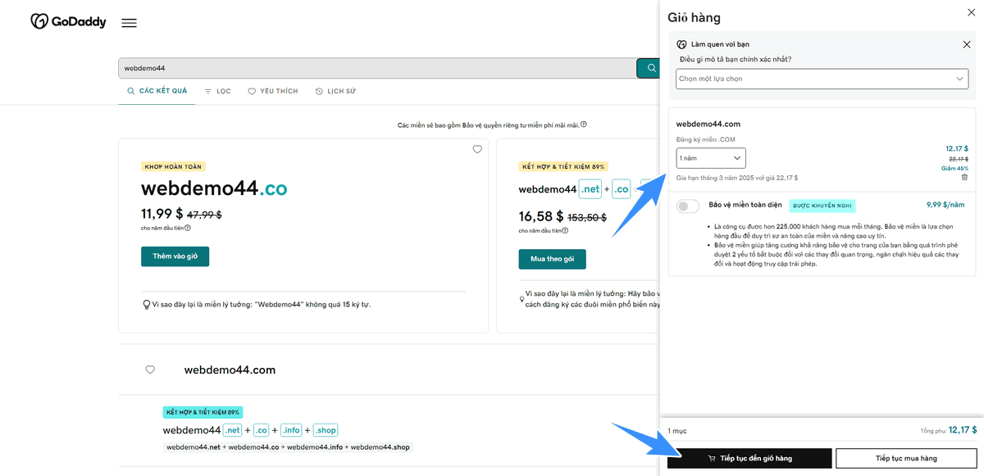984x476 pixels.
Task: Click the cart icon in 'Tiếp tục đến giỏ hàng'
Action: 712,458
